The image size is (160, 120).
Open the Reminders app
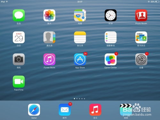pos(110,37)
